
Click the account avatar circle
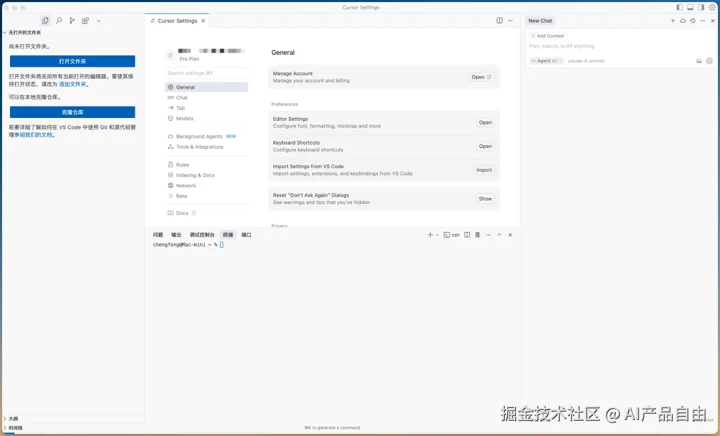pyautogui.click(x=171, y=55)
